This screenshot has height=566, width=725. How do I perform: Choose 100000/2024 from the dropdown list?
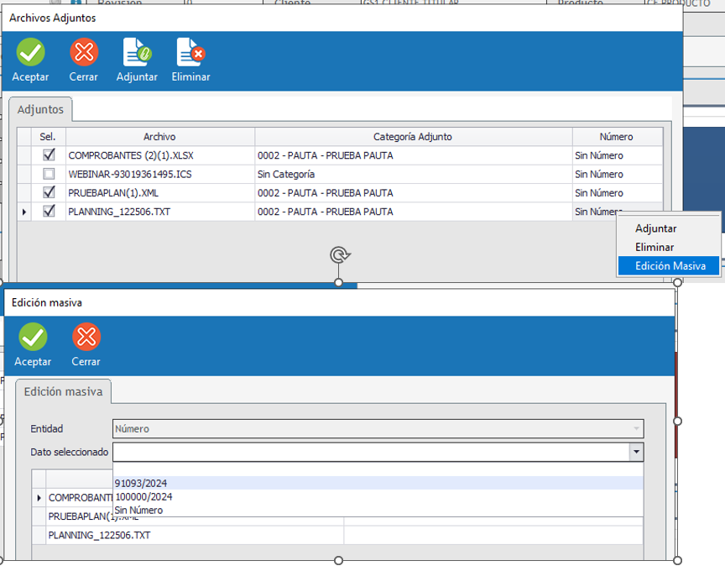pyautogui.click(x=378, y=496)
